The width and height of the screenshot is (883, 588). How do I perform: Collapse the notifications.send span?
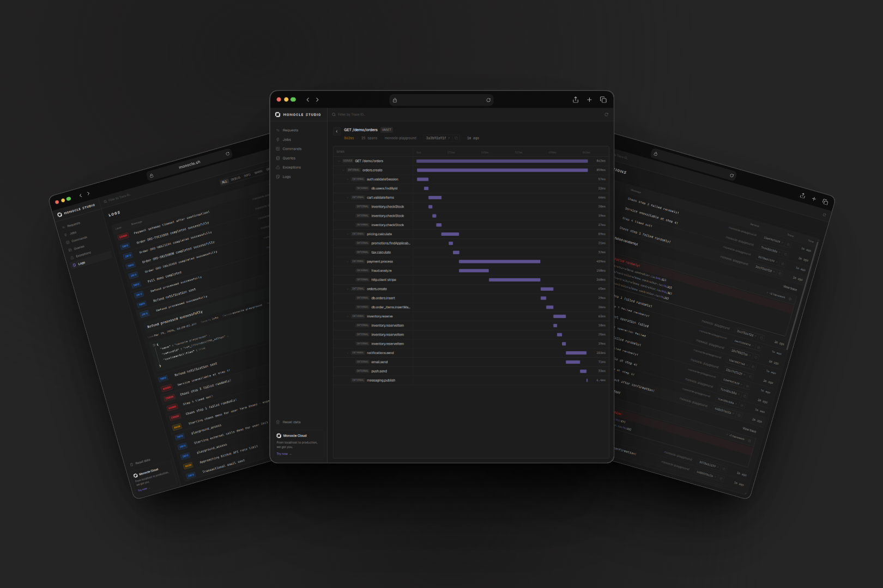click(347, 353)
